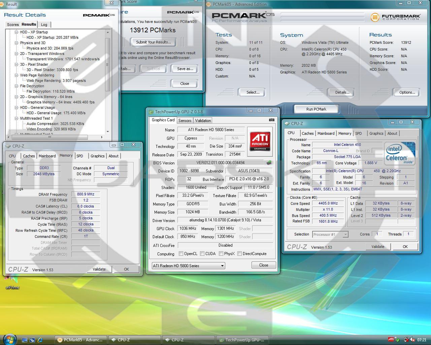The image size is (431, 345).
Task: Collapse the 3D - Pixel Shader node
Action: point(16,64)
